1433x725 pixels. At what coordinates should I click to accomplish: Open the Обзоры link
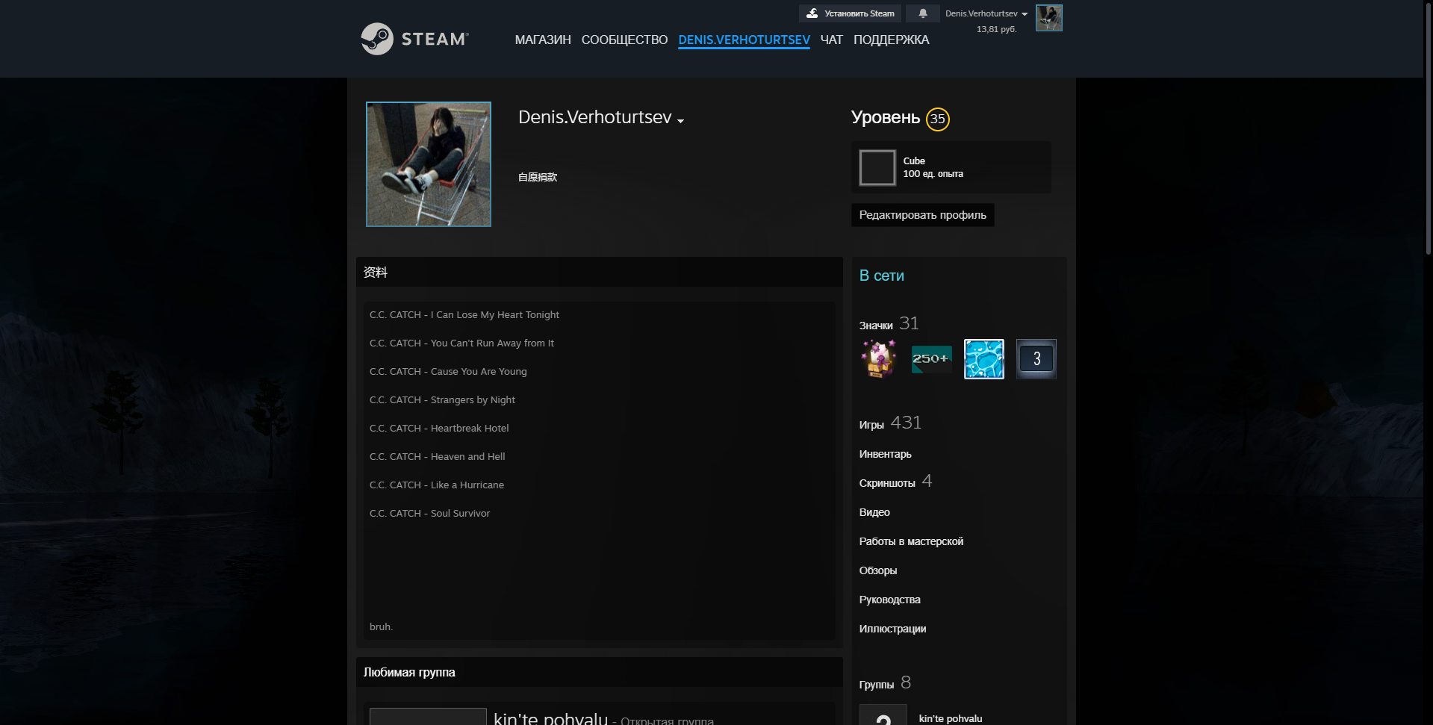click(x=878, y=570)
